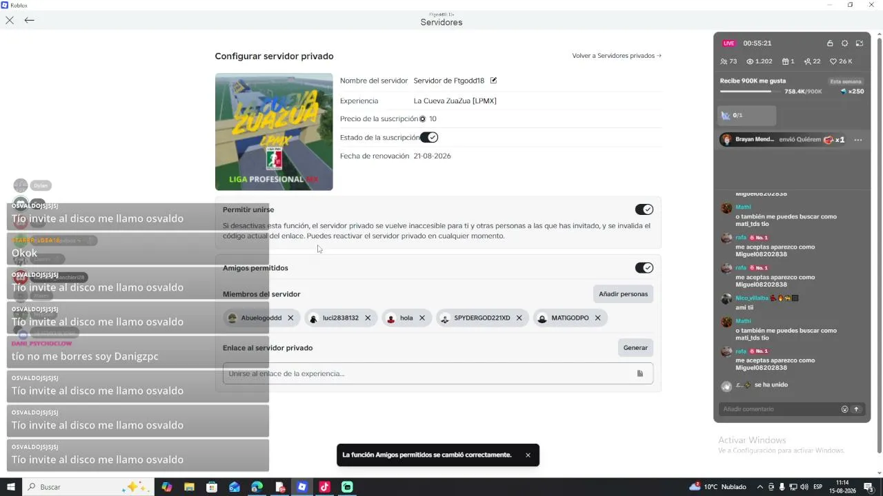The height and width of the screenshot is (496, 883).
Task: Switch to the Roblox taskbar icon
Action: click(x=302, y=487)
